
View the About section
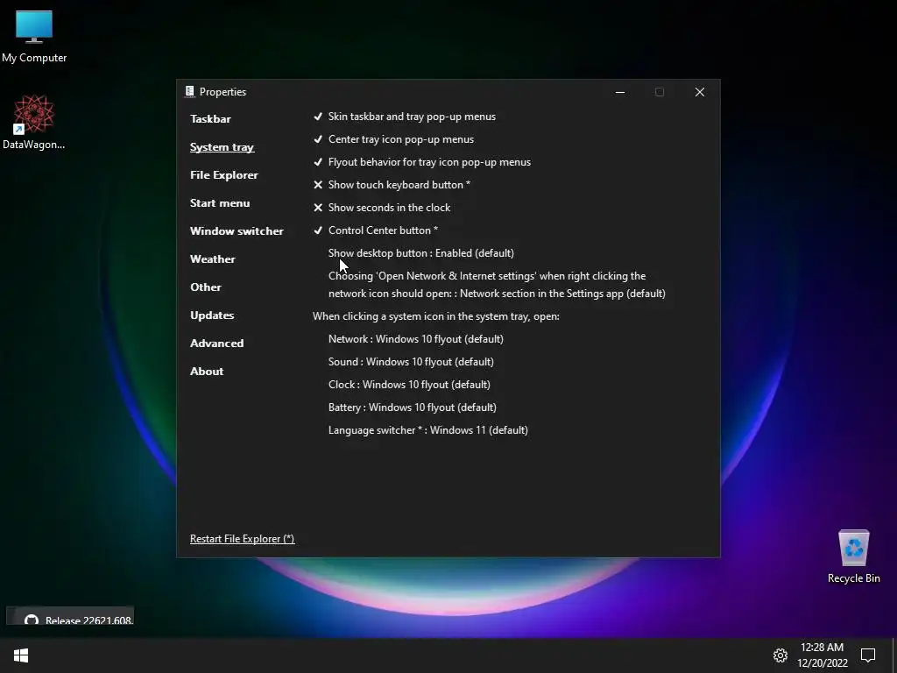coord(207,372)
